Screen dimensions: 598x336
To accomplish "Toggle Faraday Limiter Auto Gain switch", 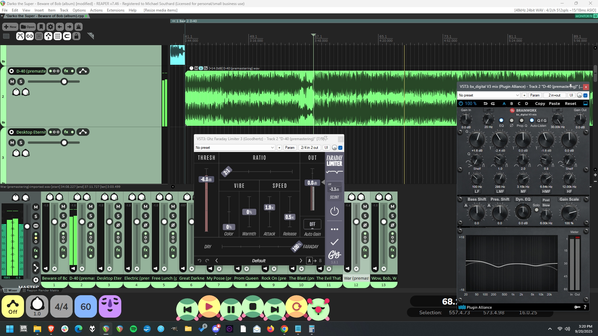I will (x=312, y=224).
